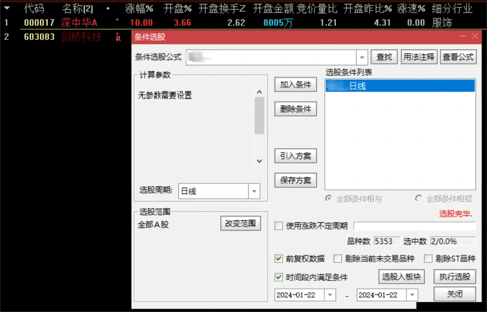487x312 pixels.
Task: Click the 10.00 涨幅 value
Action: tap(141, 23)
